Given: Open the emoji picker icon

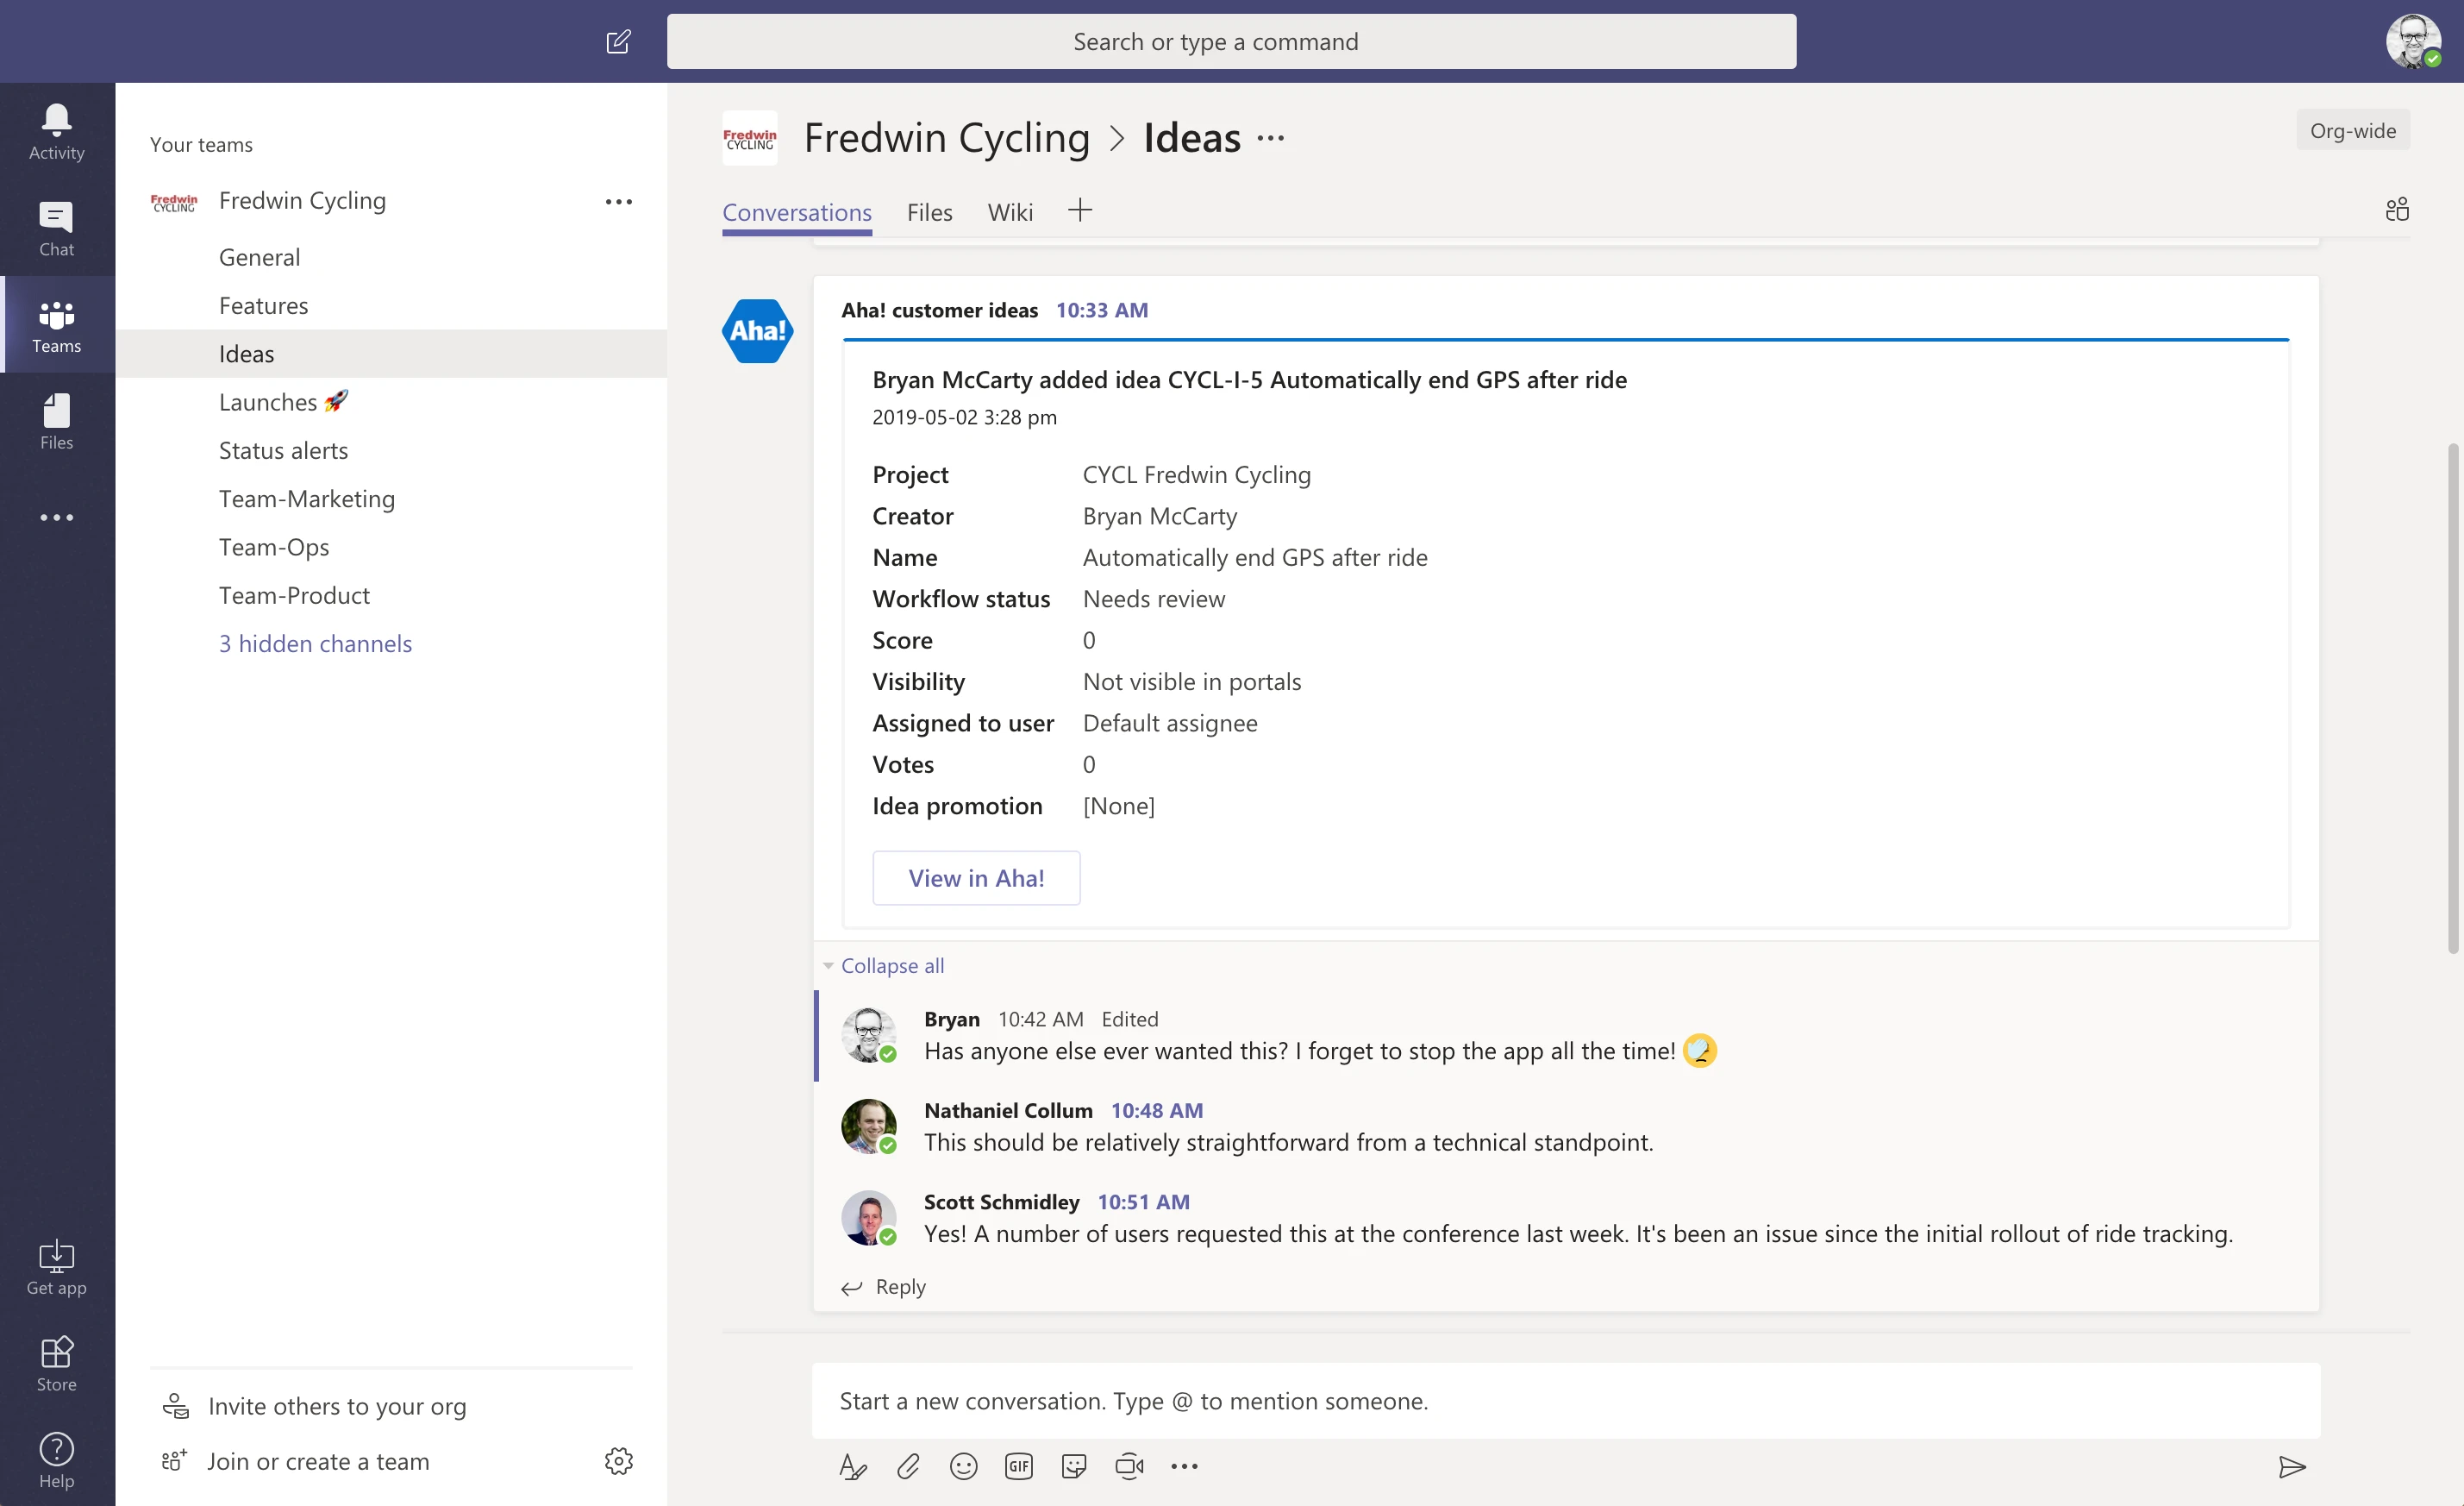Looking at the screenshot, I should point(963,1466).
